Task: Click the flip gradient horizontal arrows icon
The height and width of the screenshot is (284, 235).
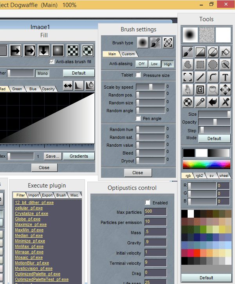Action: [68, 86]
